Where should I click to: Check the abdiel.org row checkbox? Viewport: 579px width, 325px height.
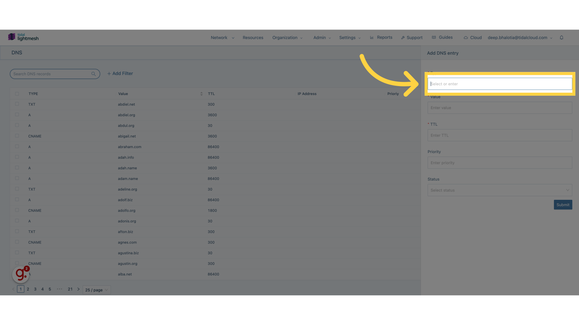17,115
